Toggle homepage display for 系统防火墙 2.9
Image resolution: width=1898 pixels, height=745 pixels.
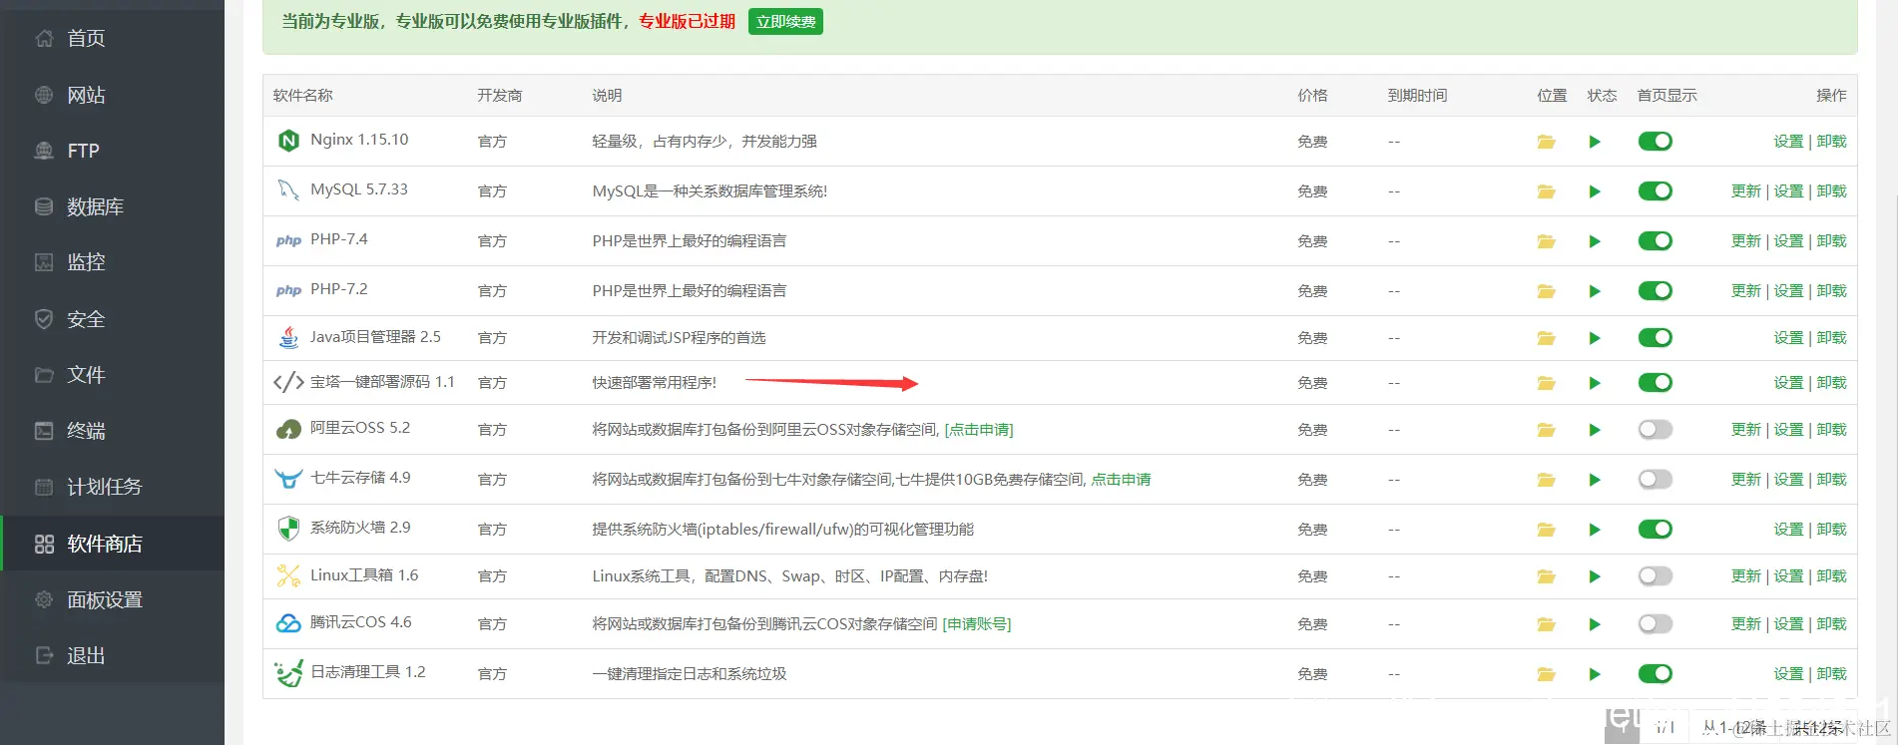pyautogui.click(x=1656, y=530)
